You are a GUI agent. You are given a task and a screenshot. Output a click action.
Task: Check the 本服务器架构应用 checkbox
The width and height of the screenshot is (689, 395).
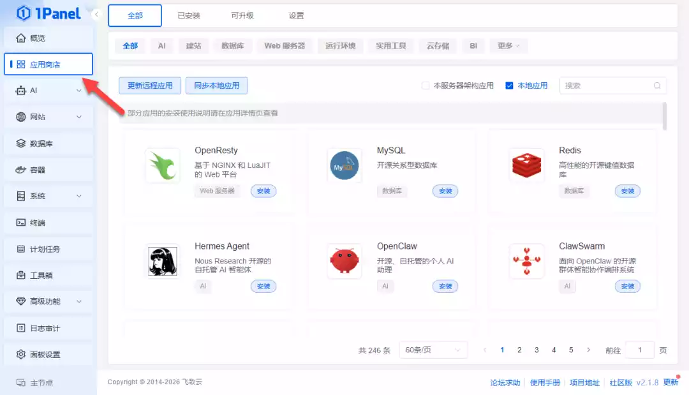tap(424, 85)
